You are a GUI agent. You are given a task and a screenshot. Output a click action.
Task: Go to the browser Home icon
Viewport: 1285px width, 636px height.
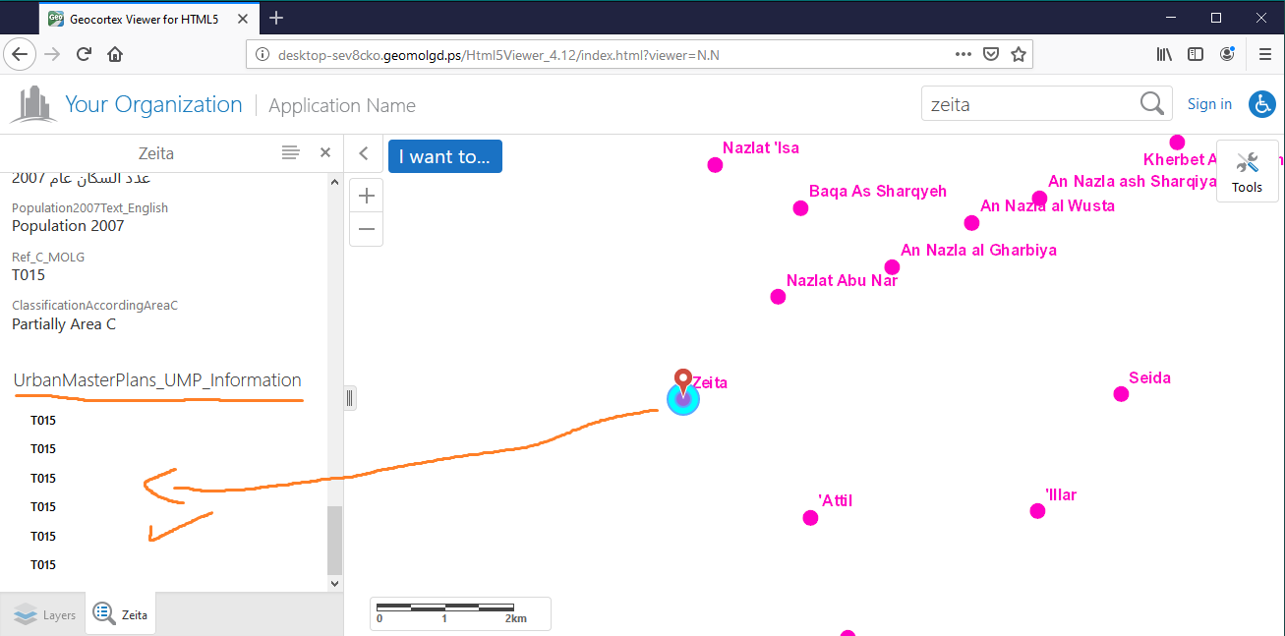point(115,54)
